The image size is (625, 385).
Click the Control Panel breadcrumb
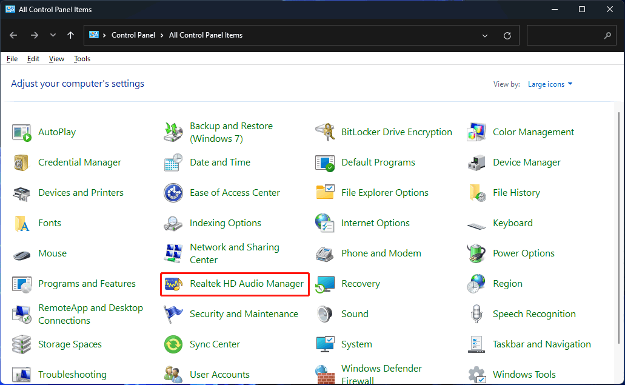133,35
